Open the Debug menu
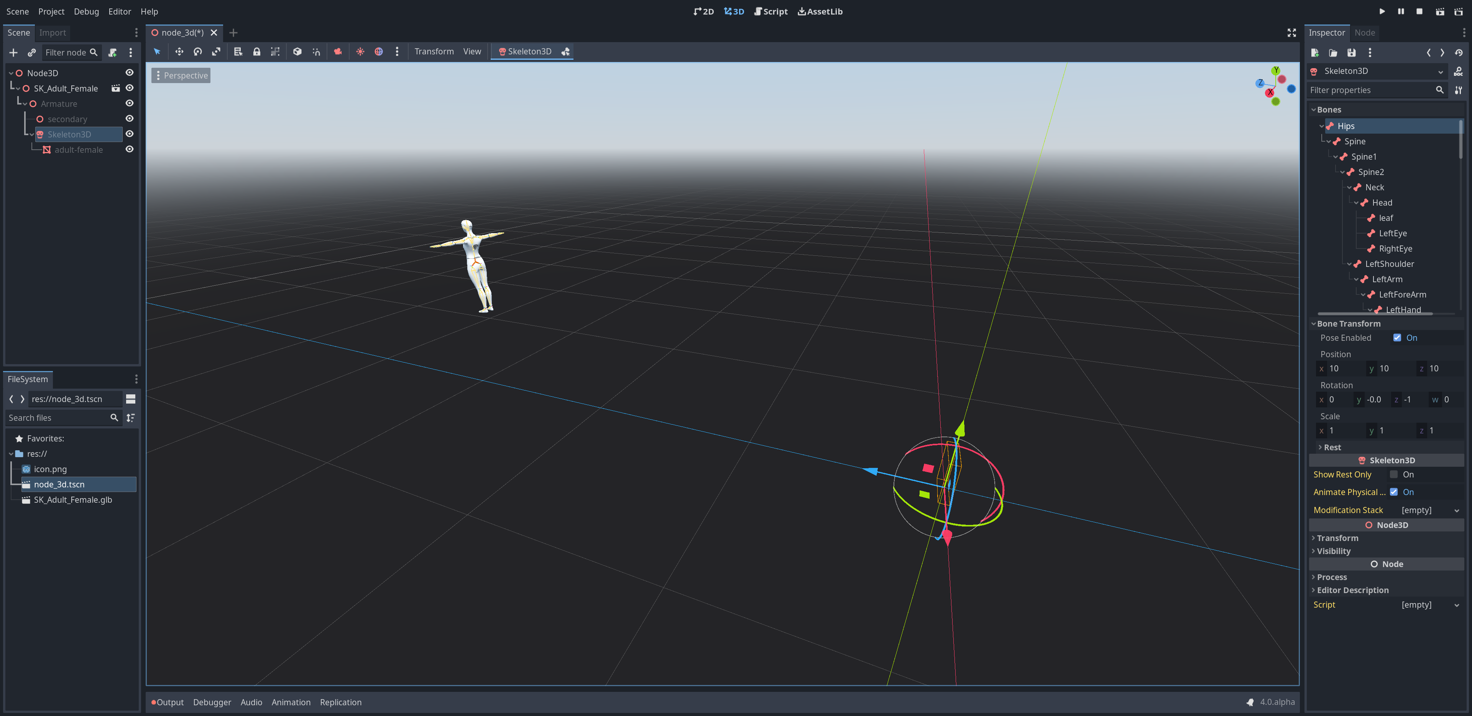The height and width of the screenshot is (716, 1472). coord(86,11)
